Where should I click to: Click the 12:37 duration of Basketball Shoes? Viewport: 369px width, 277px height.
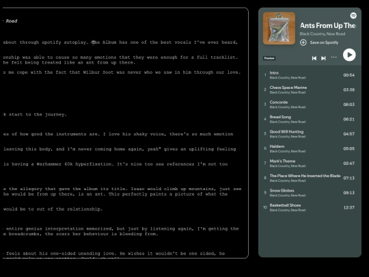pos(348,207)
